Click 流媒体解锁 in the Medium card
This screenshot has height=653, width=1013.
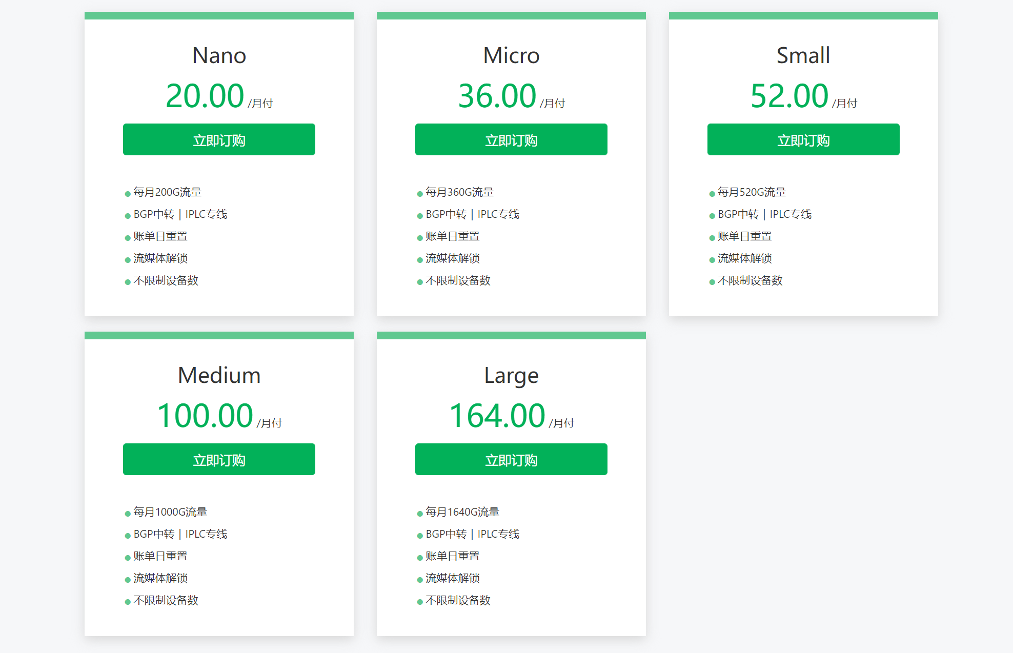click(x=160, y=578)
